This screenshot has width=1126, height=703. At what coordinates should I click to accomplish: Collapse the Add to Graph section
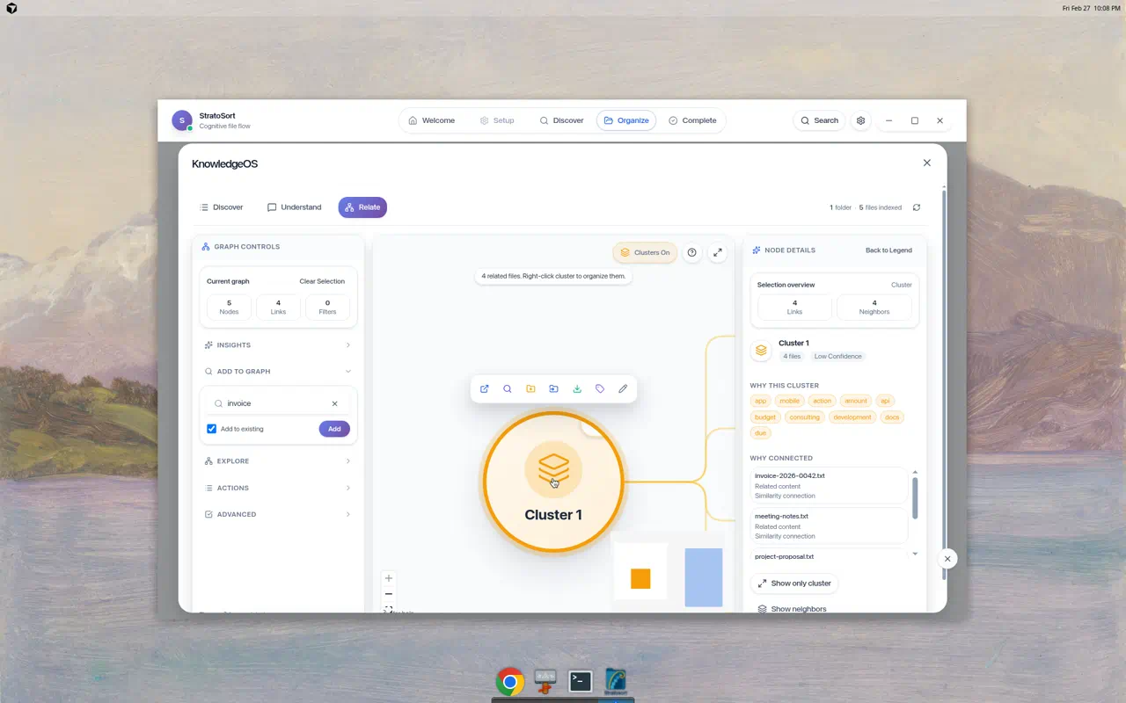(278, 372)
